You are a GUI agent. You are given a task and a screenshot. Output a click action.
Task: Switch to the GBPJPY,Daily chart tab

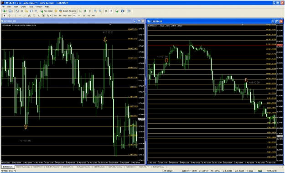point(99,167)
